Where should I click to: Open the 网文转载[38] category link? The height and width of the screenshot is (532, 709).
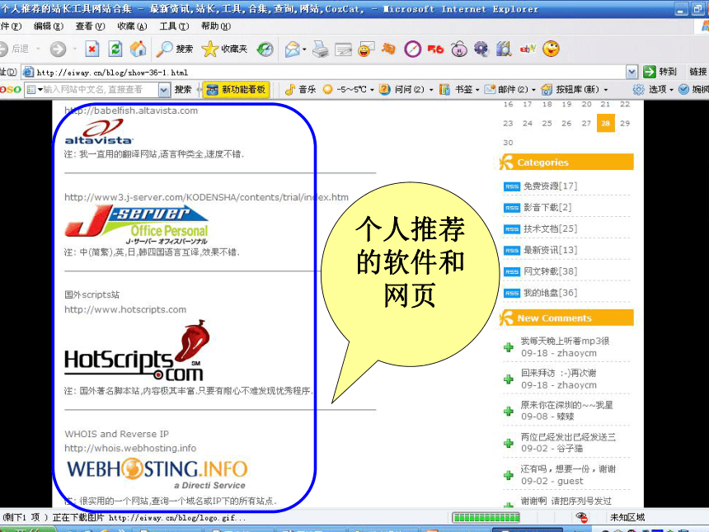550,271
